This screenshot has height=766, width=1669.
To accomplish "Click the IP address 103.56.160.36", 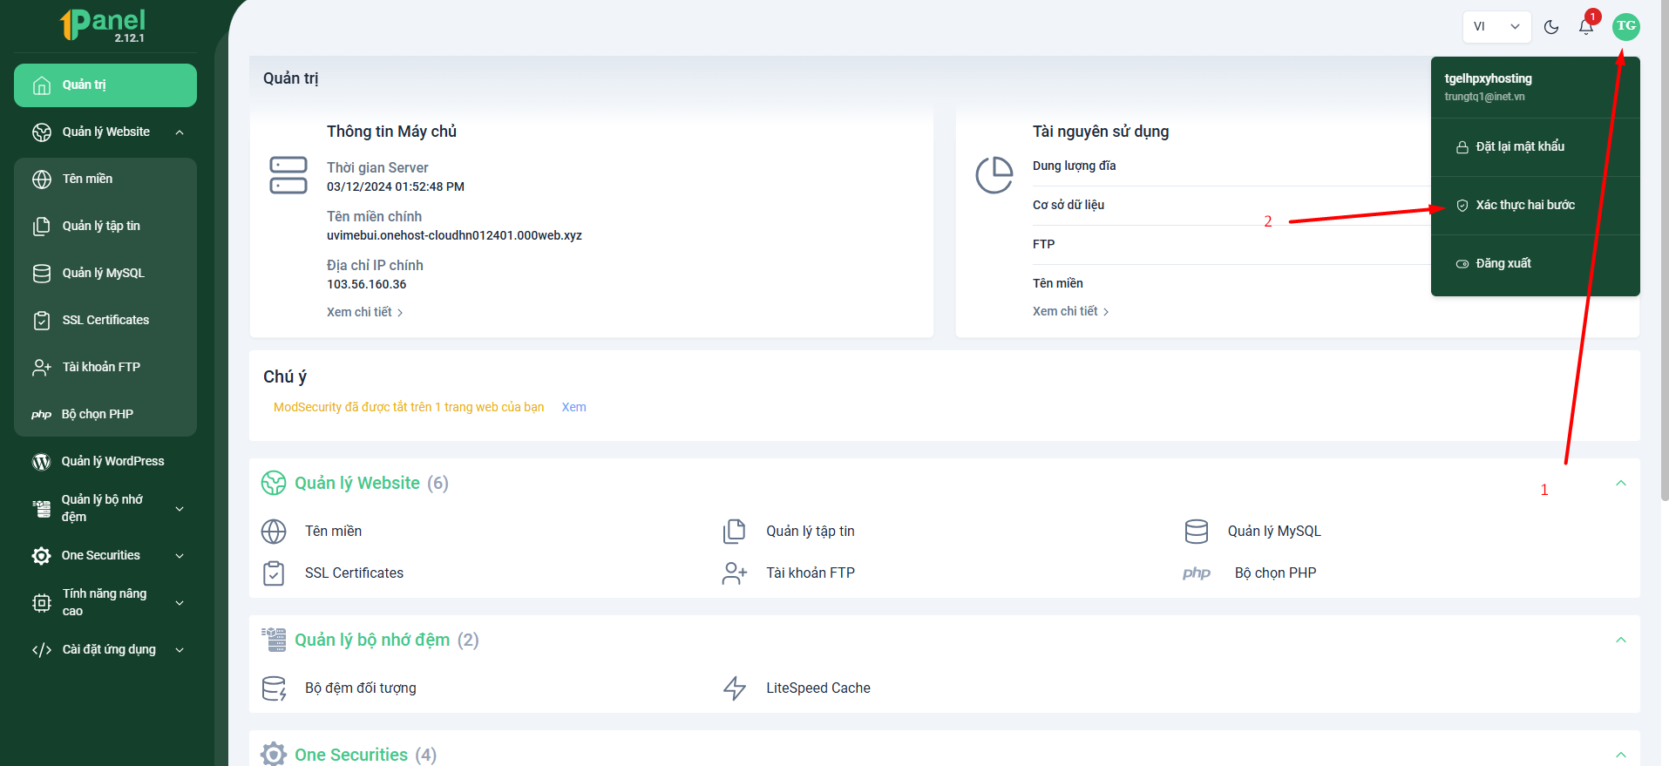I will (367, 285).
